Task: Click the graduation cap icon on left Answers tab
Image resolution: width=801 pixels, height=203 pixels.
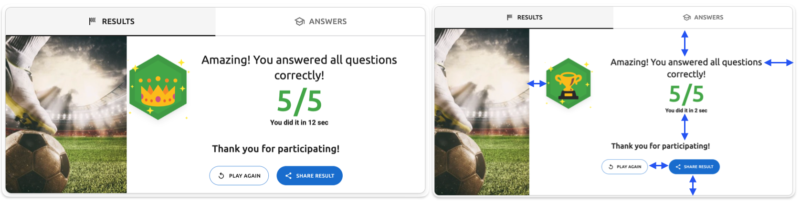Action: [x=300, y=21]
